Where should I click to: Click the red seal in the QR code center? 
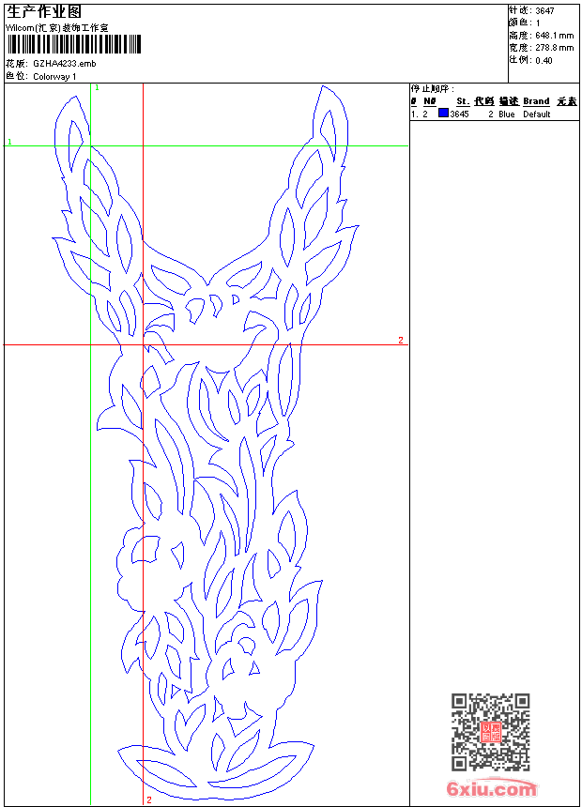[x=490, y=732]
